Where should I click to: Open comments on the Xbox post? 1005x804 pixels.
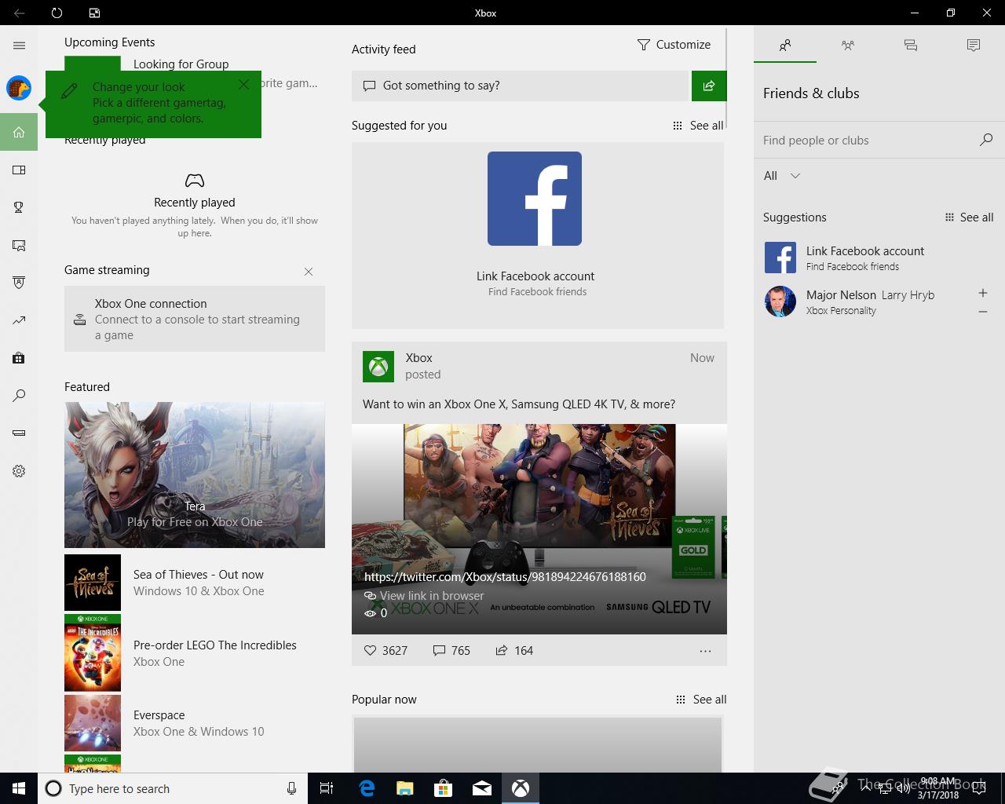point(451,650)
